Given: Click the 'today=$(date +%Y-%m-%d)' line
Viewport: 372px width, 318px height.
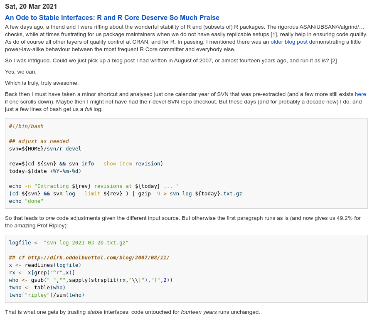Looking at the screenshot, I should pos(45,171).
